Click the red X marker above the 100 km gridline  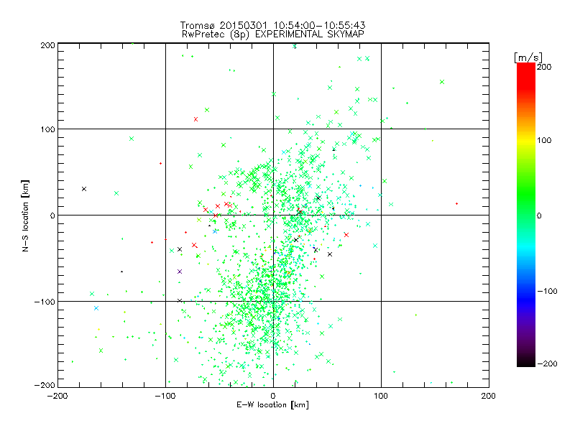[x=195, y=119]
